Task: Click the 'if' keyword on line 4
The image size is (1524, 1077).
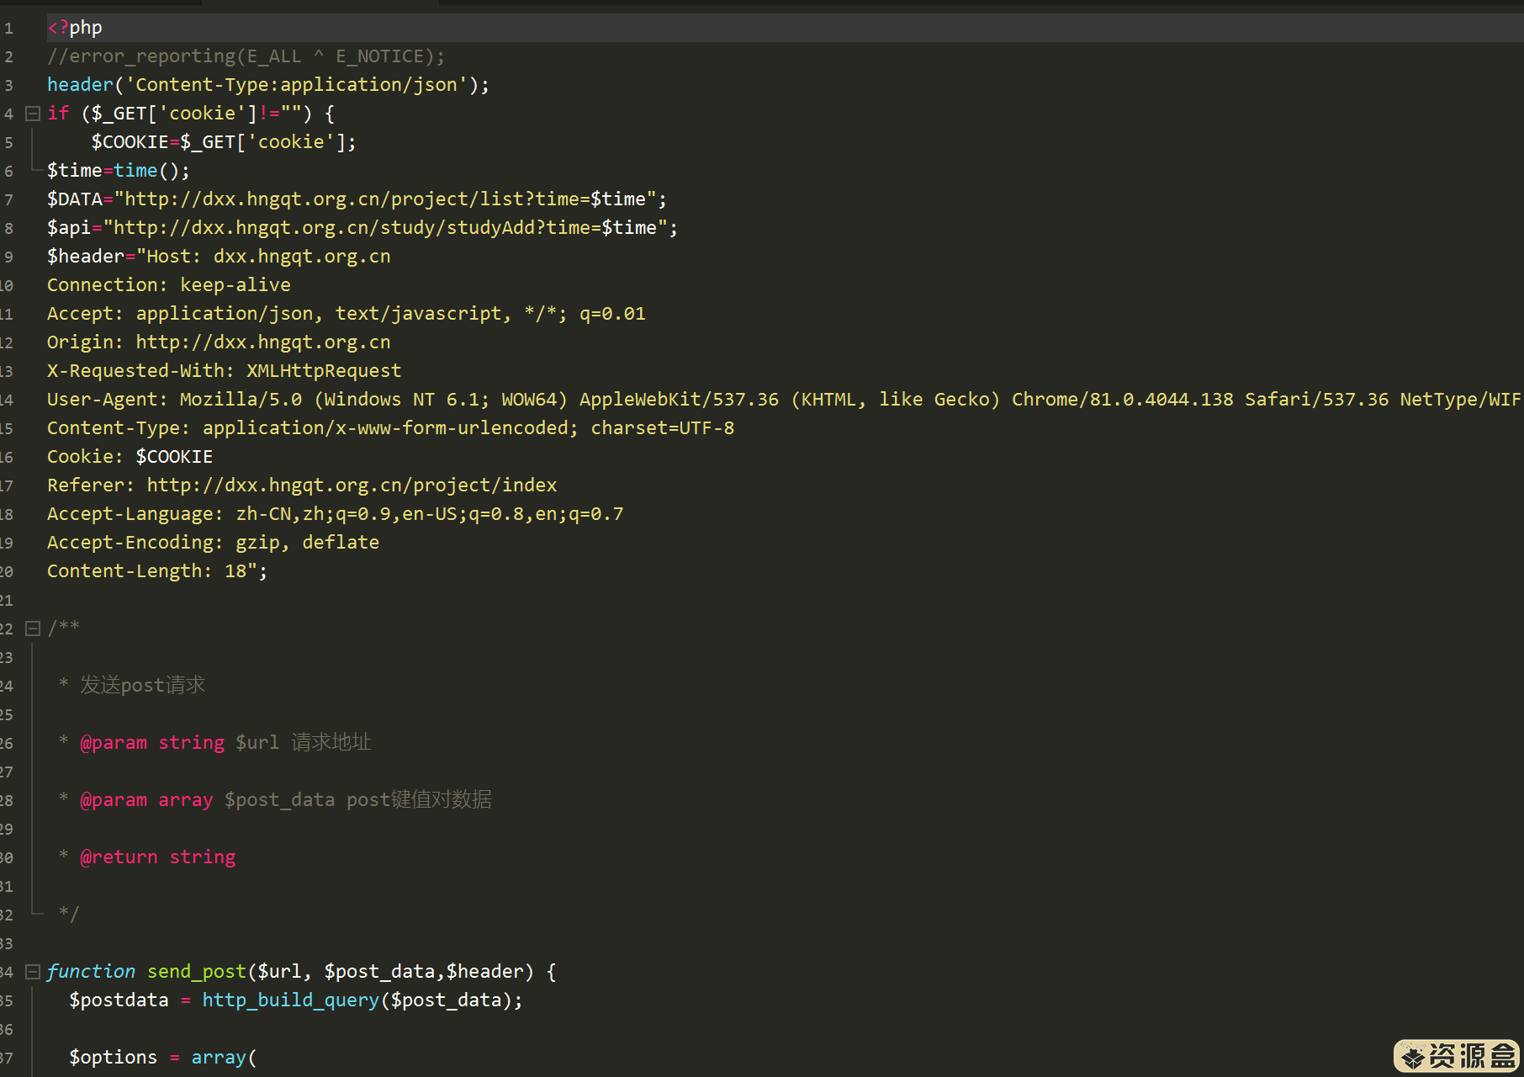Action: coord(58,114)
